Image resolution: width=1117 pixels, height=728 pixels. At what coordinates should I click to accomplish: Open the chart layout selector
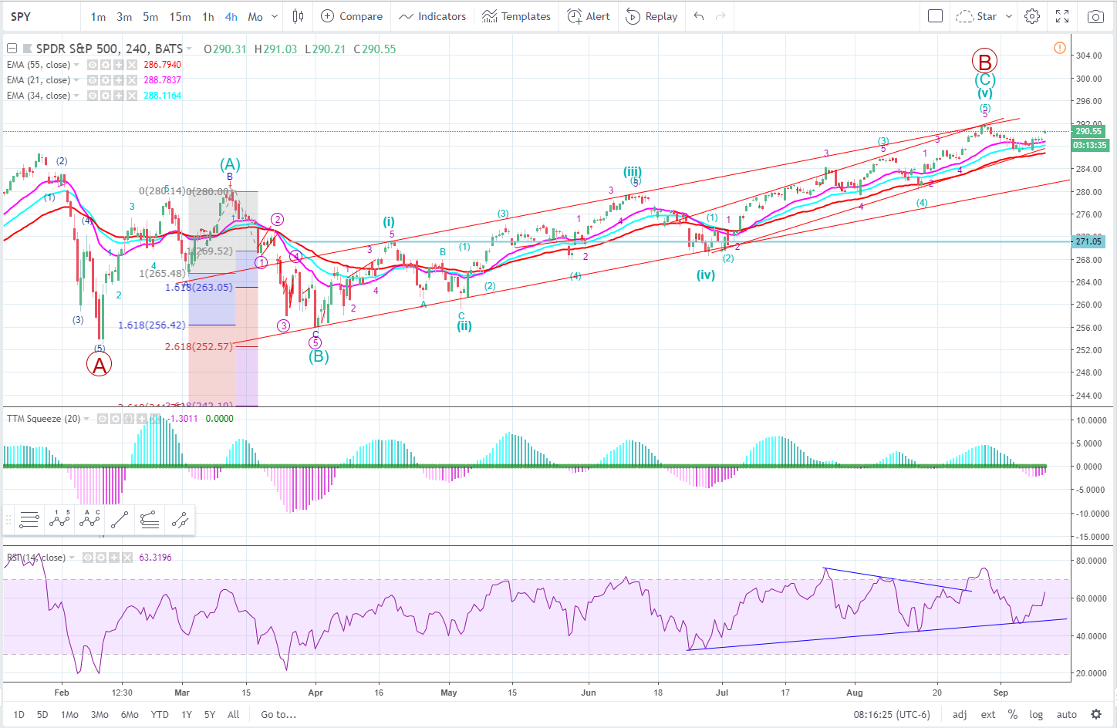pos(935,16)
